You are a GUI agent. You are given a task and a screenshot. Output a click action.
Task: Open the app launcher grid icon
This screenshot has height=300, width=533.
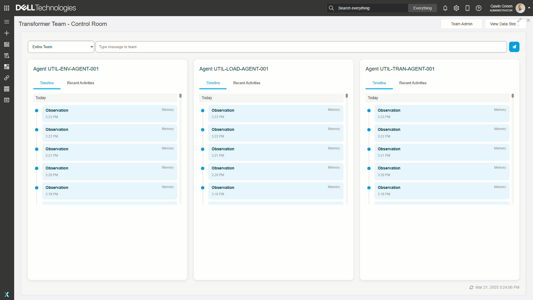click(x=7, y=8)
